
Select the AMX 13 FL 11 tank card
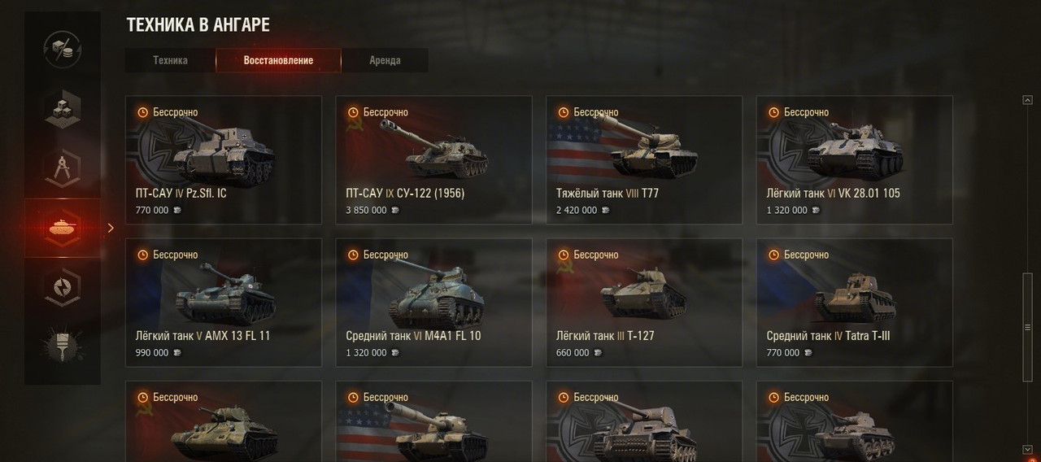[x=224, y=303]
